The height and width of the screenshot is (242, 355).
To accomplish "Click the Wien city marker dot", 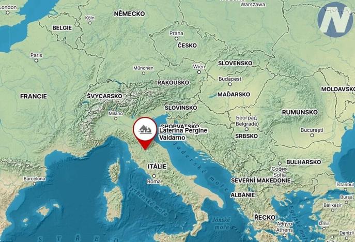I will [199, 72].
